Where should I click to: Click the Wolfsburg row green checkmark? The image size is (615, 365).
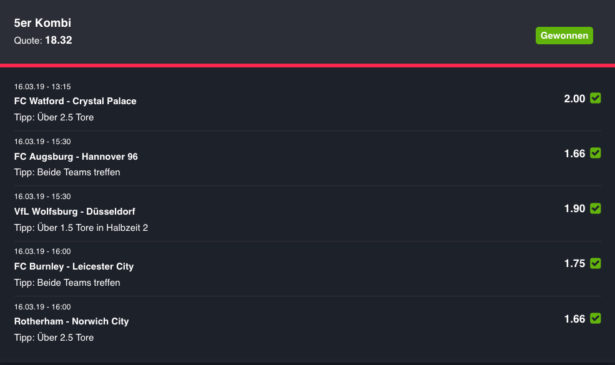coord(596,208)
